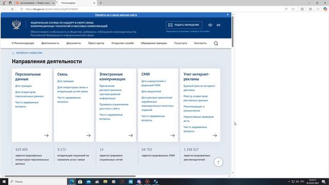
Task: Open the Windows Start menu
Action: (x=4, y=181)
